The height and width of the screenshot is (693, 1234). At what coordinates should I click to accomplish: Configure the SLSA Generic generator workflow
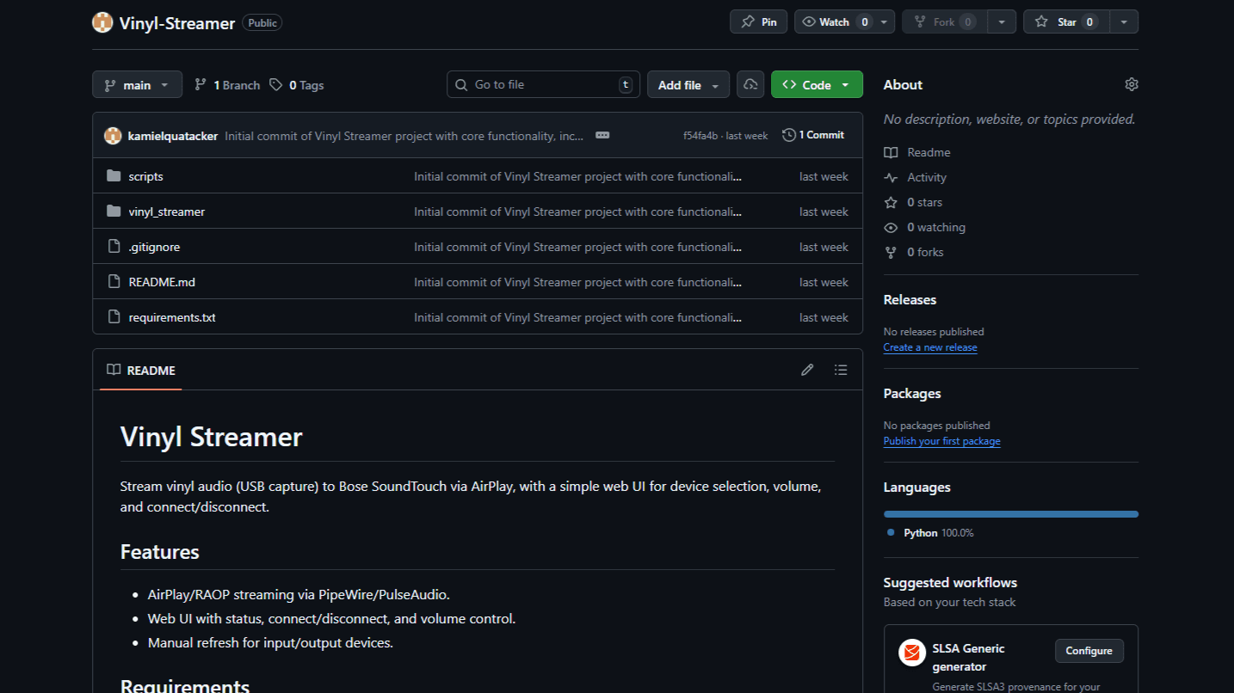point(1089,651)
